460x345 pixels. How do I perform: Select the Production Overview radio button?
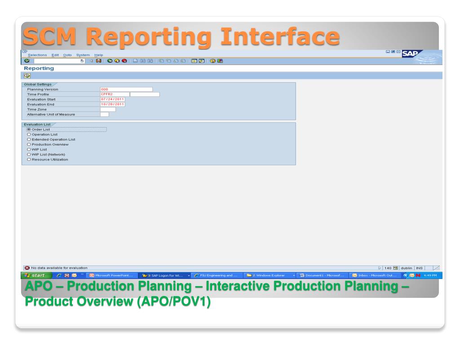pyautogui.click(x=29, y=144)
